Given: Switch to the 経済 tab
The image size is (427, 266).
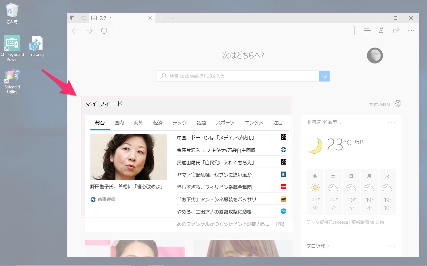Looking at the screenshot, I should 158,123.
